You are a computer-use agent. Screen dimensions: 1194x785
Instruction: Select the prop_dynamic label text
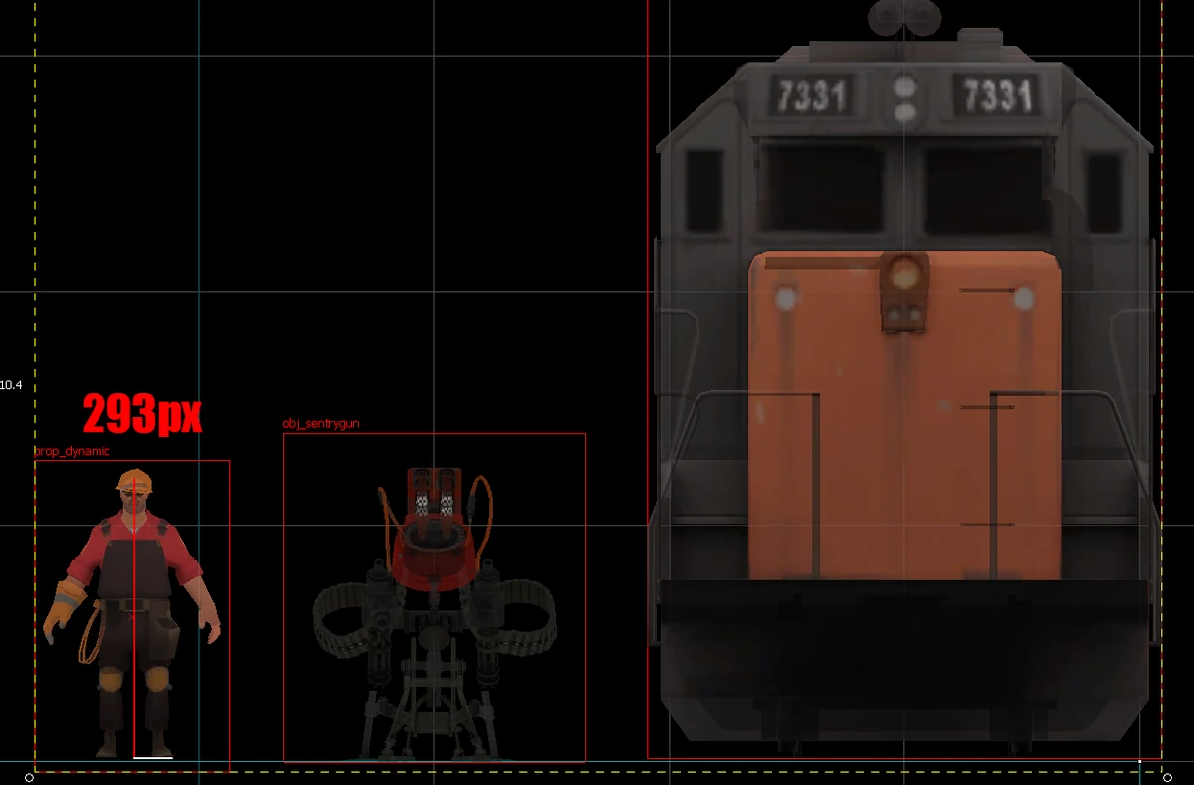point(72,452)
